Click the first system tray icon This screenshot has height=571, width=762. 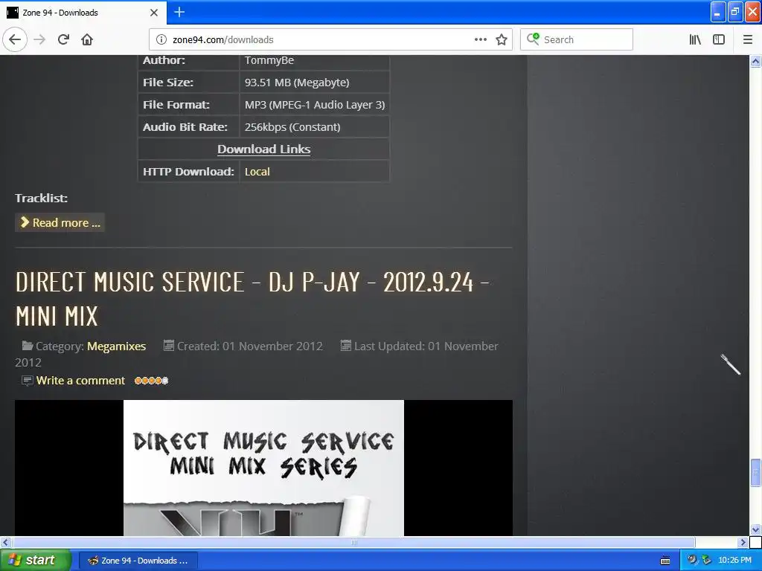pos(692,560)
